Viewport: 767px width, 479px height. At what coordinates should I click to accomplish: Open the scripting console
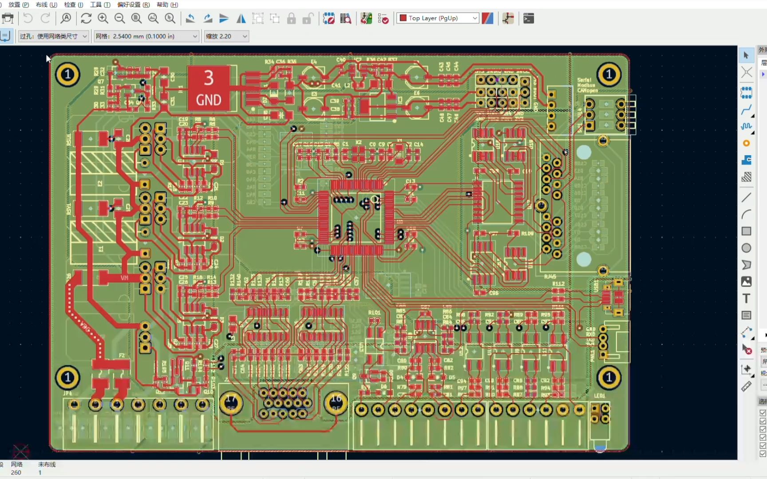tap(529, 18)
